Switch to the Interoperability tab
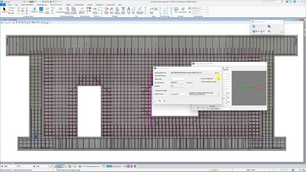 (x=79, y=4)
